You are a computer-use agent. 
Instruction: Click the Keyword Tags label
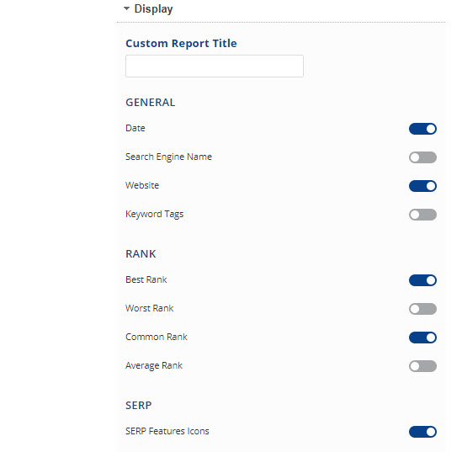pos(154,214)
